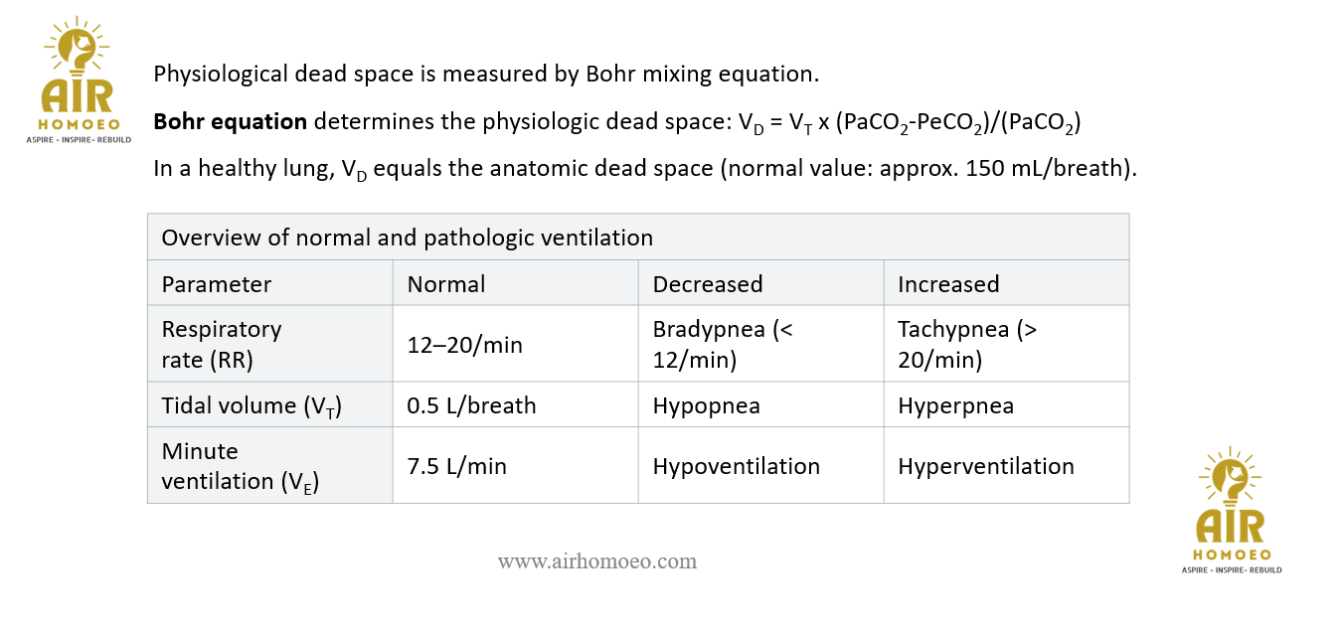
Task: Select the "Respiratory rate (RR)" row label
Action: (x=222, y=344)
